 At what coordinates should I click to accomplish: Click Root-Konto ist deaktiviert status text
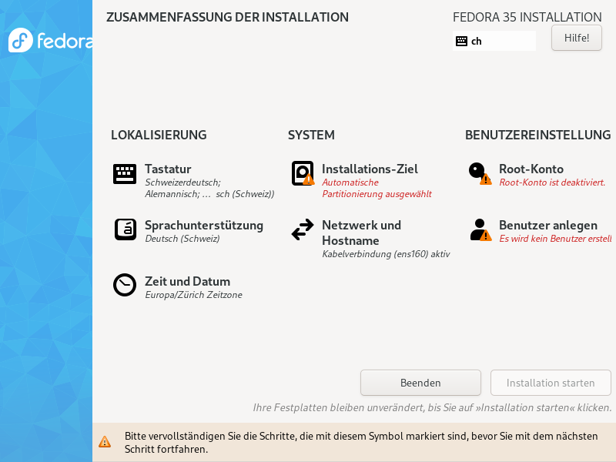552,182
